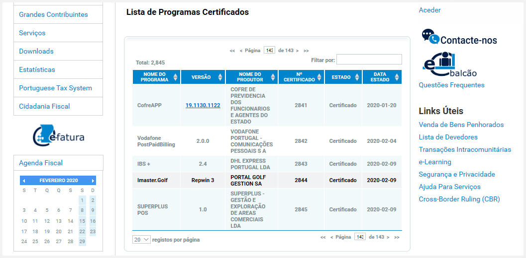
Task: Open version link 19.1130.1122
Action: [203, 105]
